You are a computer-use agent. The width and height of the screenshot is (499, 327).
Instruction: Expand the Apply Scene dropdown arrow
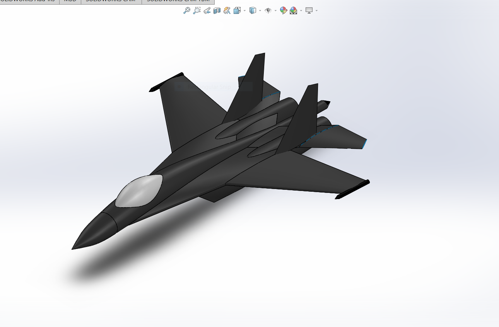(x=301, y=11)
